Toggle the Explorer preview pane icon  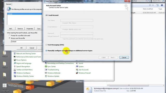coord(157,5)
